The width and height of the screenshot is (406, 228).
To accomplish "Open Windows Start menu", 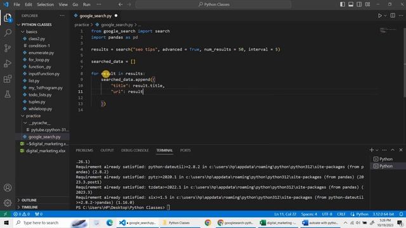I will tap(6, 222).
